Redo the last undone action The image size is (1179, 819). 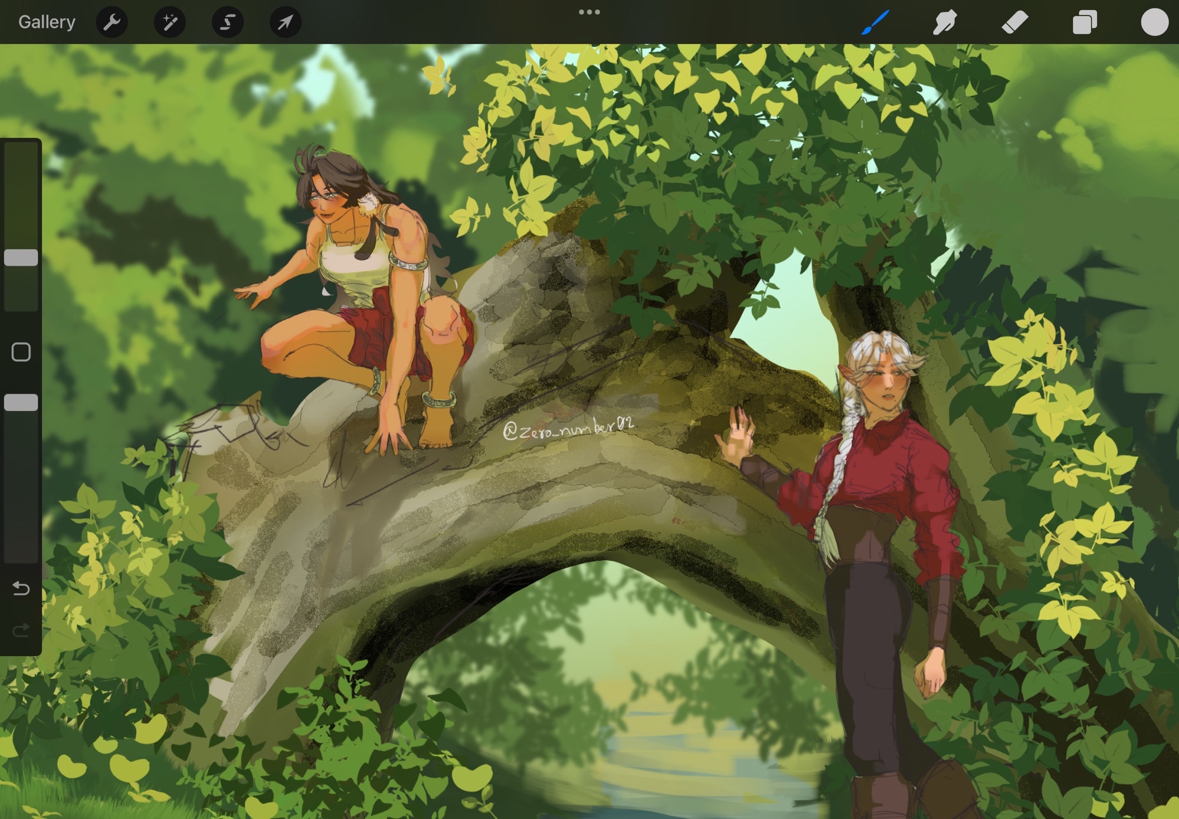click(21, 631)
